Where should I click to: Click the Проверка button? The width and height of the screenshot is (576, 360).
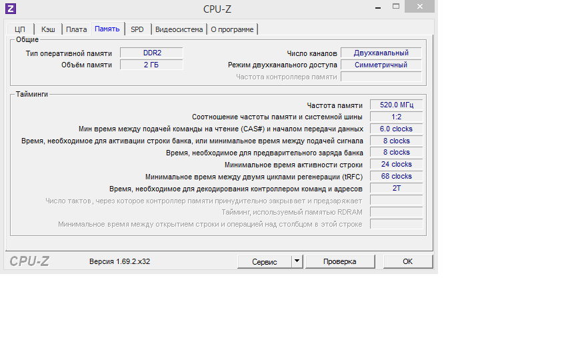[340, 261]
